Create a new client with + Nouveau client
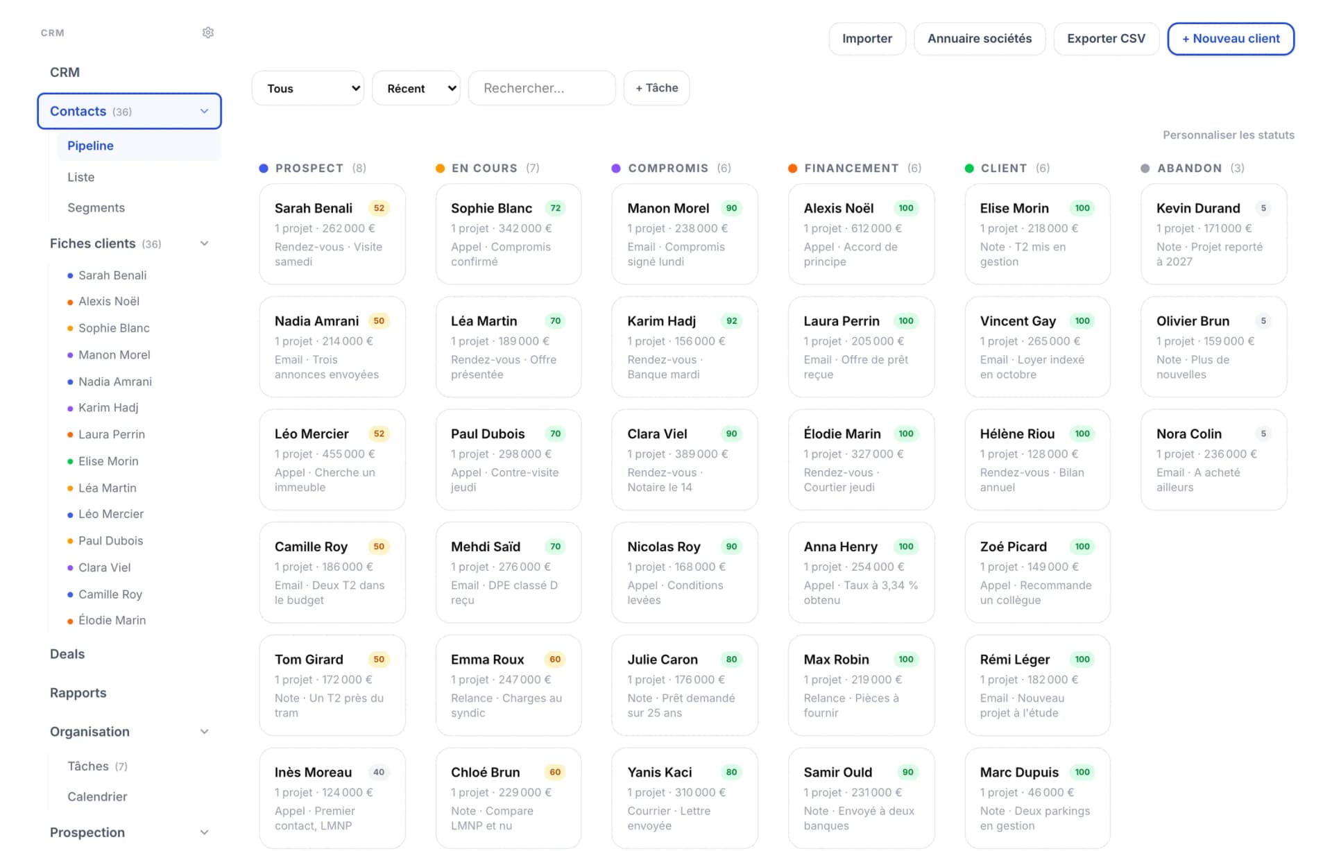Viewport: 1332px width, 851px height. (x=1231, y=39)
